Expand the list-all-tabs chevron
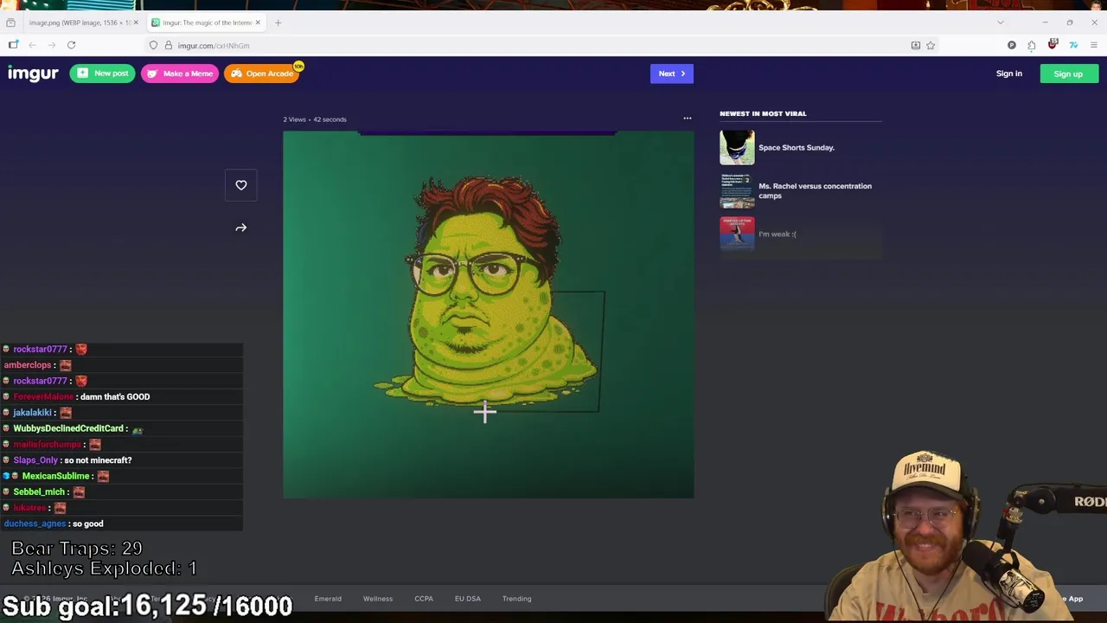 tap(1001, 22)
